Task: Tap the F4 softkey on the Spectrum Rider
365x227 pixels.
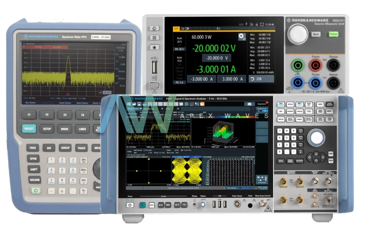Action: [82, 115]
